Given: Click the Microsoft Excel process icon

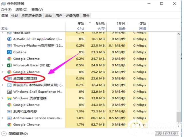Looking at the screenshot, I should point(9,65).
